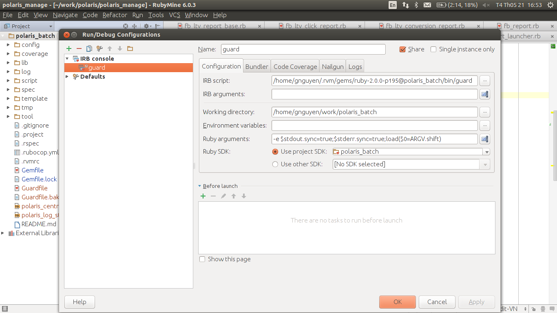557x313 pixels.
Task: Open the mail messaging indicator
Action: 427,5
